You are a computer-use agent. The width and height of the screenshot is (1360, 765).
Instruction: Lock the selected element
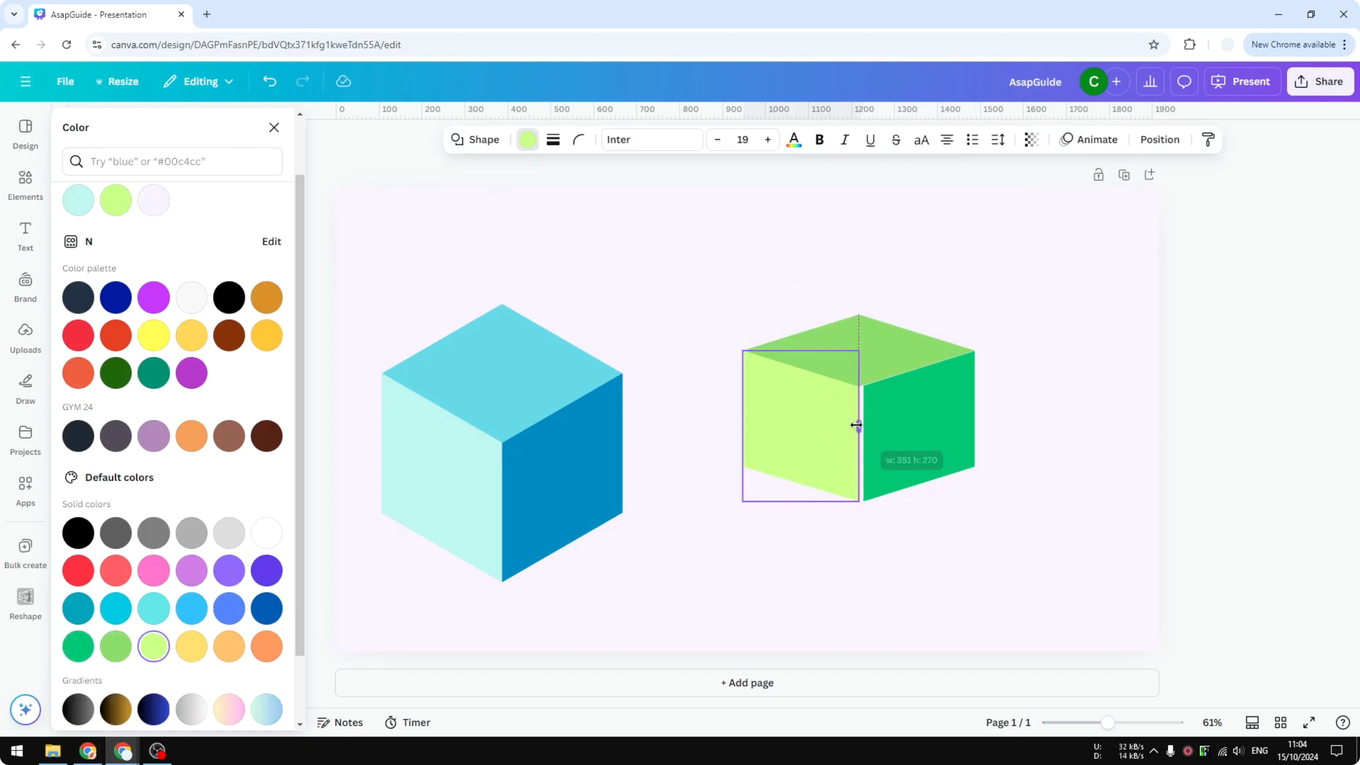point(1099,174)
